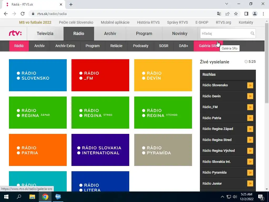Open Chrome three-dot menu
Image resolution: width=269 pixels, height=202 pixels.
(x=263, y=14)
